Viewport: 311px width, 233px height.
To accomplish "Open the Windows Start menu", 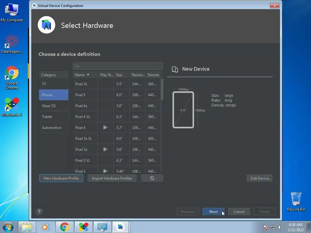I will [x=8, y=227].
